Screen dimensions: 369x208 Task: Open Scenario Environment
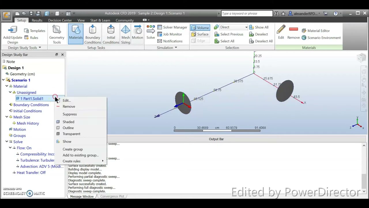pos(321,38)
